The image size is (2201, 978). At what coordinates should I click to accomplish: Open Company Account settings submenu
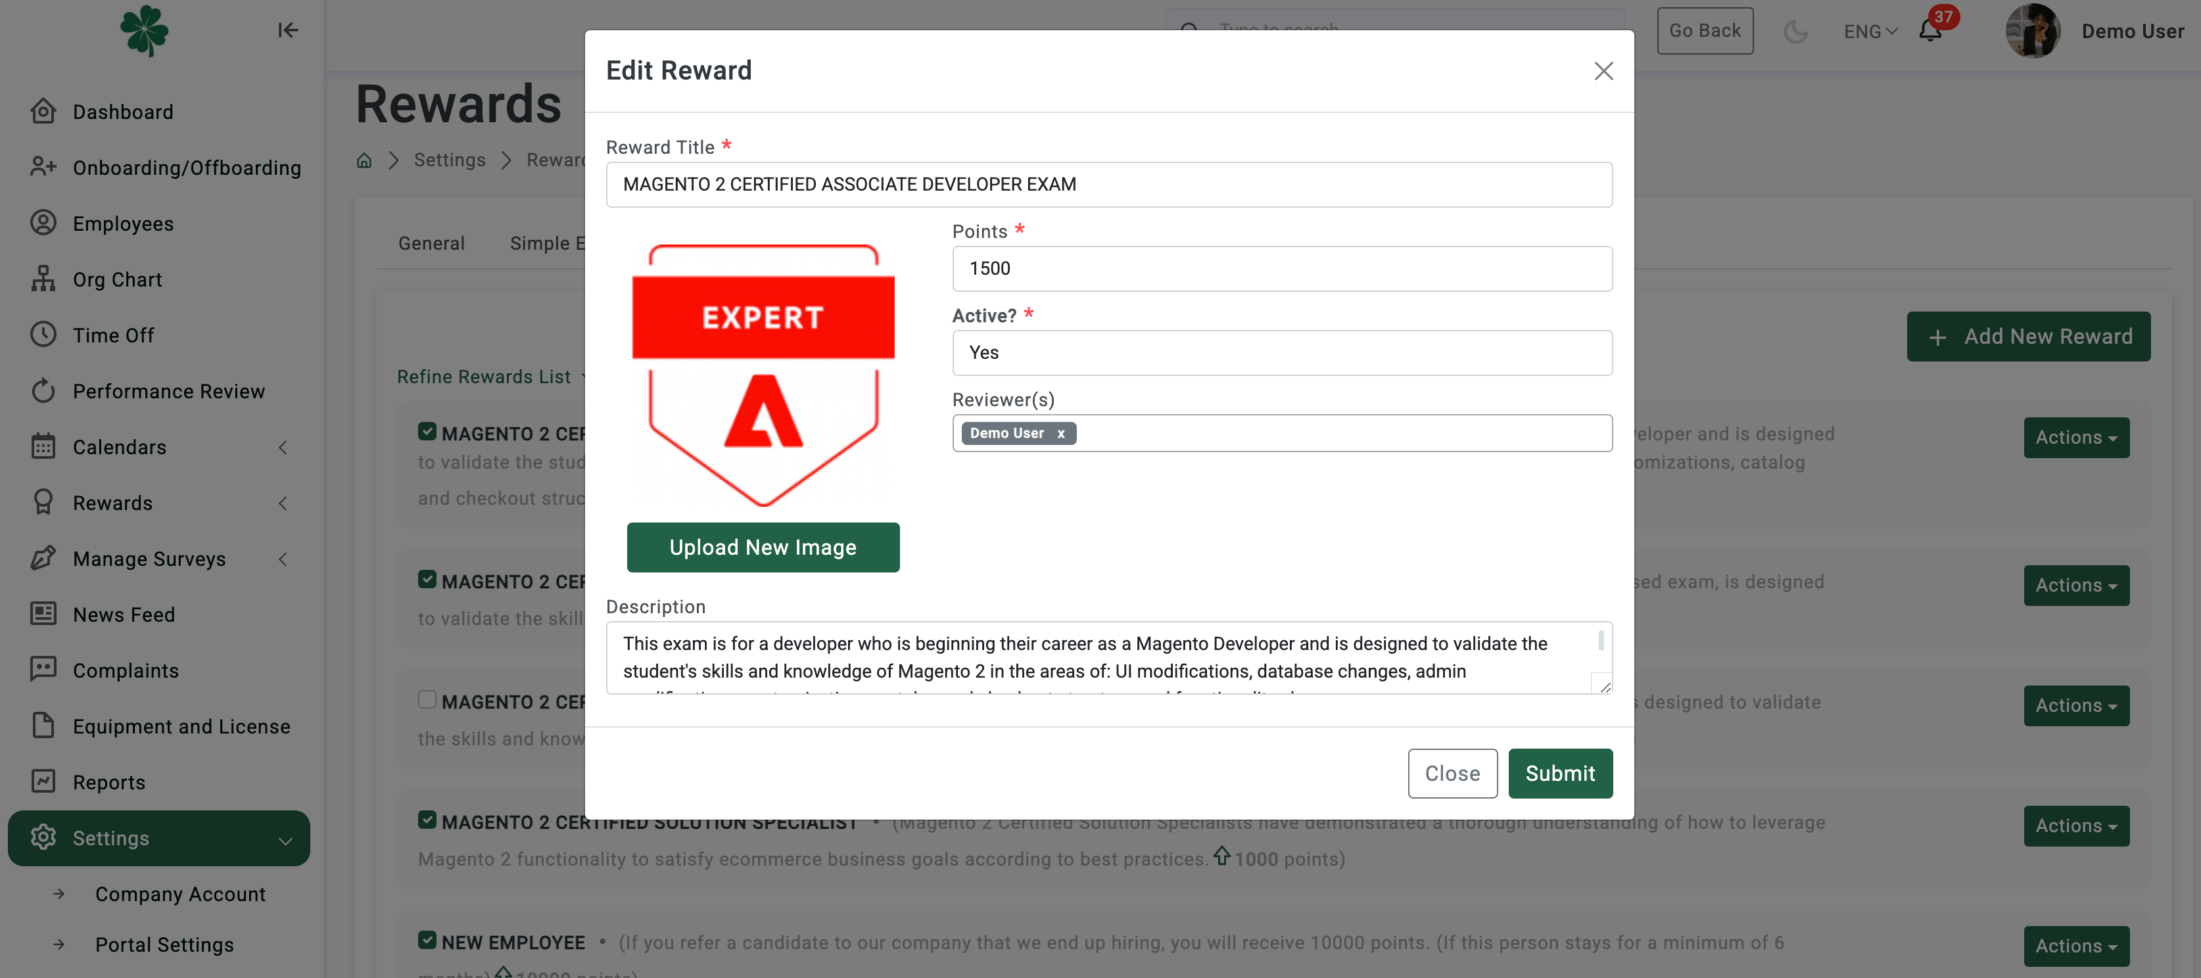coord(180,893)
